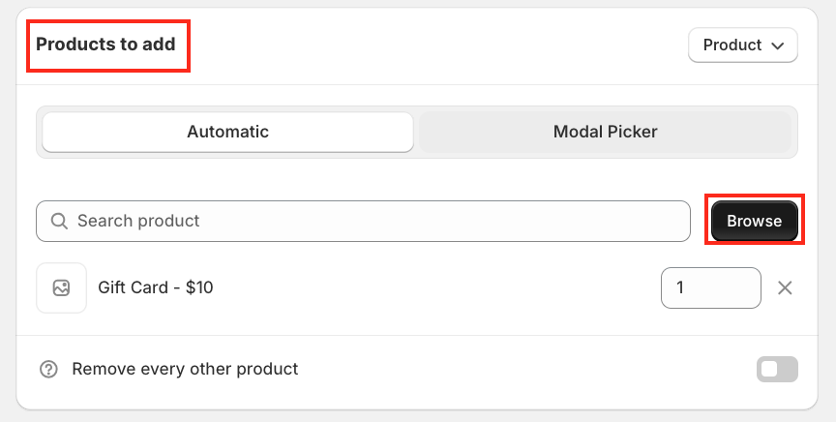Switch to the Automatic tab
Image resolution: width=836 pixels, height=422 pixels.
[227, 132]
